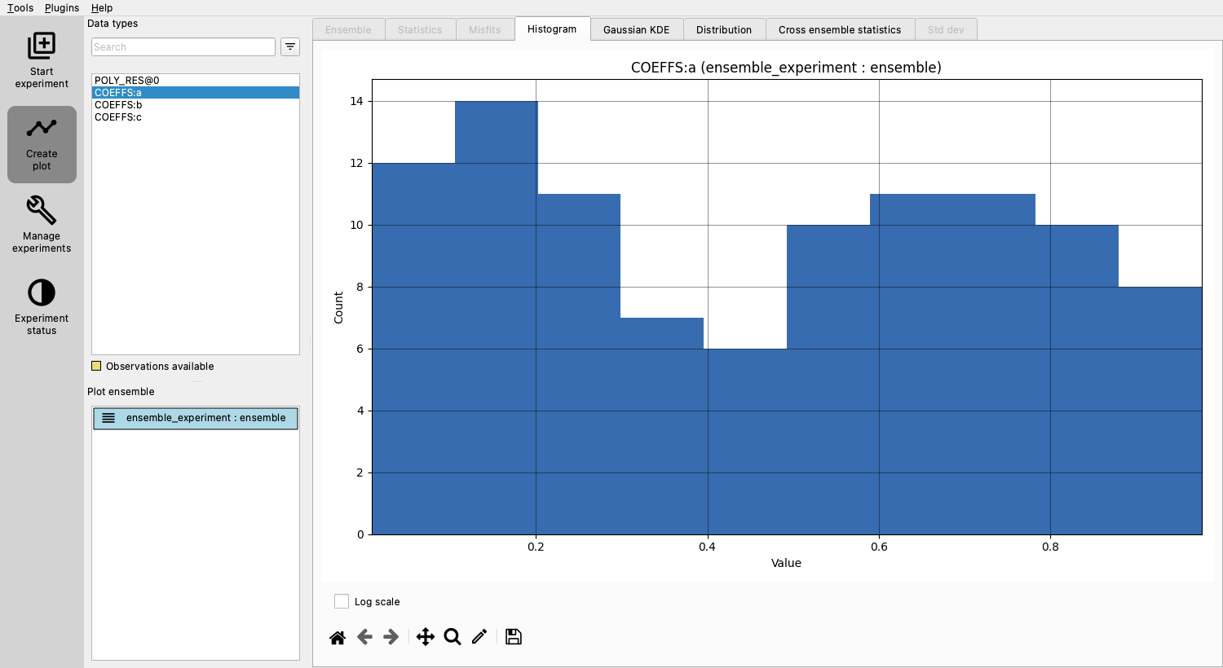Switch to the Gaussian KDE tab
Image resolution: width=1223 pixels, height=668 pixels.
637,29
